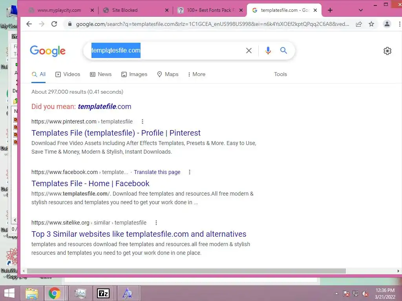Open Google quick settings gear
Screen dimensions: 402x301
(387, 51)
